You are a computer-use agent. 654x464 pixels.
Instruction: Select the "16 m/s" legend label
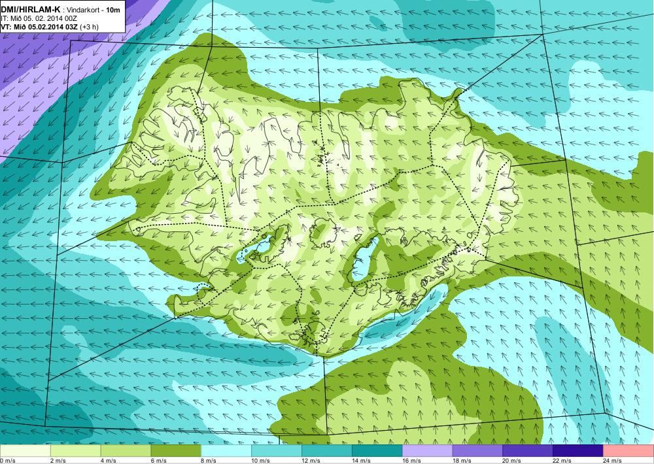pos(411,461)
